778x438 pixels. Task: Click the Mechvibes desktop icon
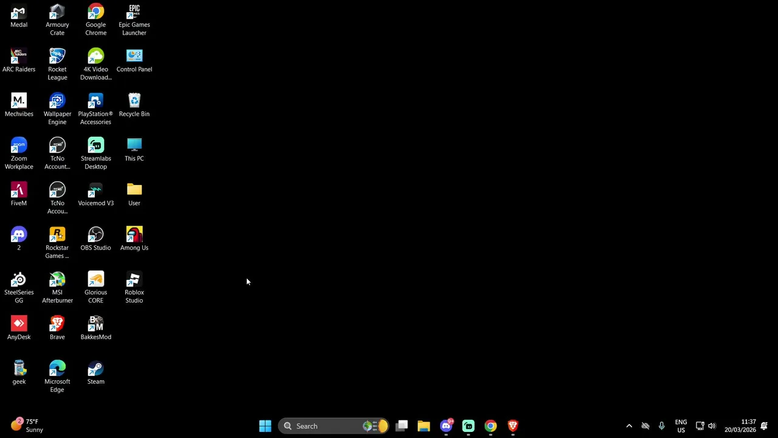pyautogui.click(x=19, y=105)
